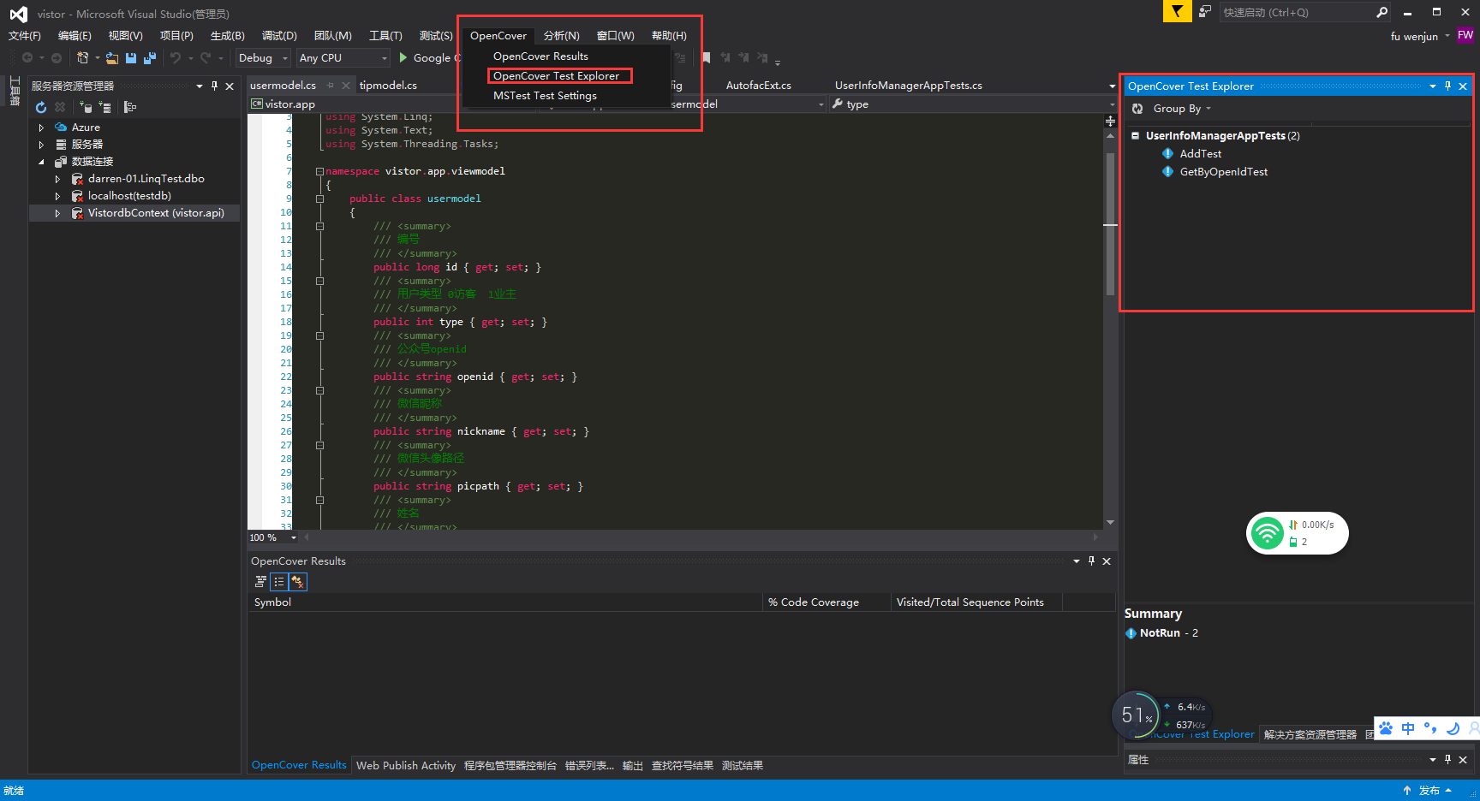Image resolution: width=1480 pixels, height=801 pixels.
Task: Switch to the tipmodel.cs tab
Action: (388, 86)
